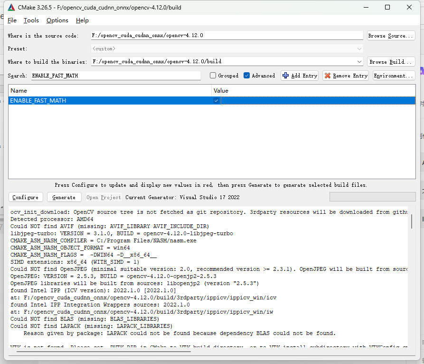Click Browse Build button
Screen dimensions: 424x364
click(x=391, y=62)
